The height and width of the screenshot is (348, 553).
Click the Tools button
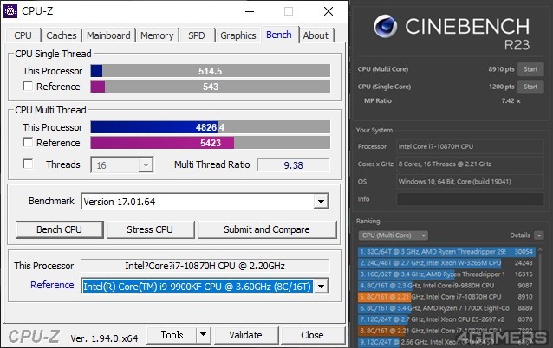click(172, 335)
